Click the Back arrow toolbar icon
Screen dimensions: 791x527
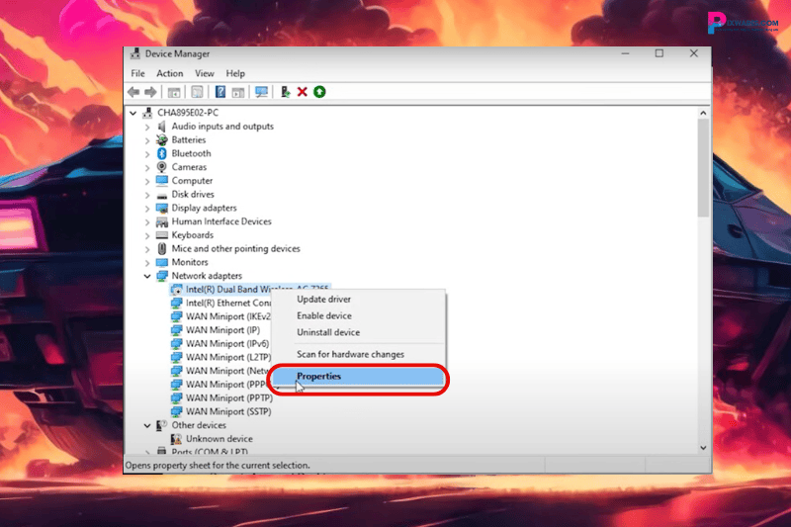click(x=133, y=92)
